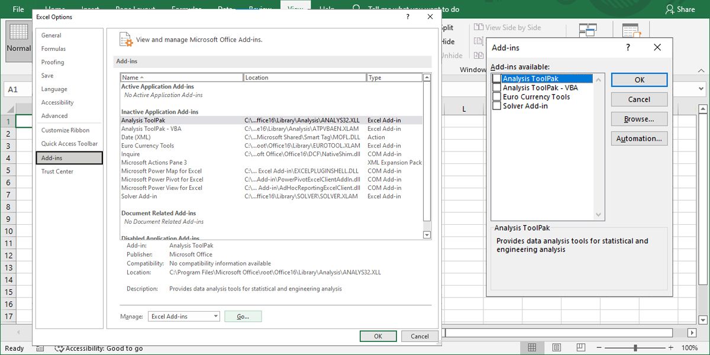
Task: Check the Analysis ToolPak - VBA box
Action: [x=497, y=88]
